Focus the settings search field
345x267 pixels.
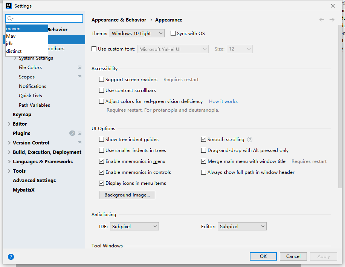pos(44,18)
